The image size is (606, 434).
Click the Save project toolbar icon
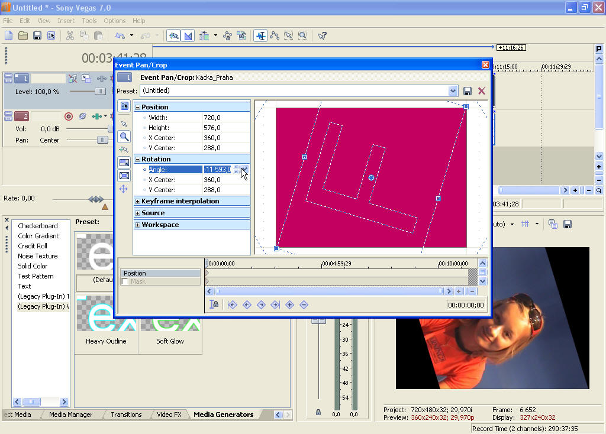point(37,35)
